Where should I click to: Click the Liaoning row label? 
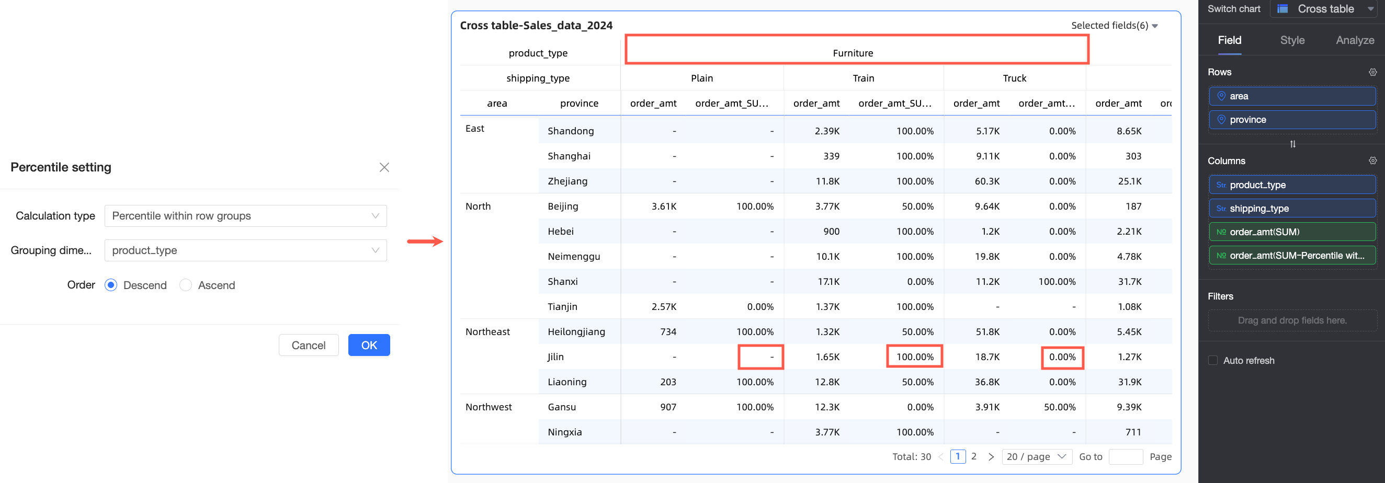click(x=566, y=382)
